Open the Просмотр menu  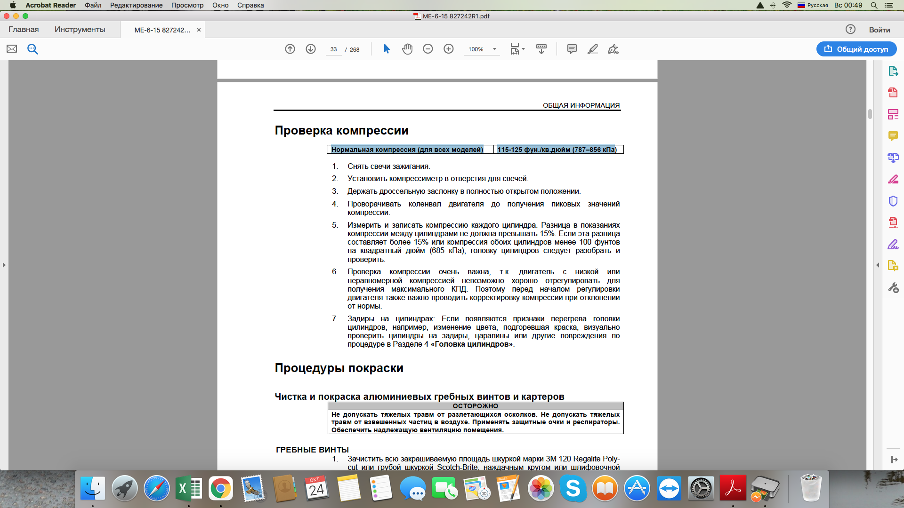click(187, 5)
